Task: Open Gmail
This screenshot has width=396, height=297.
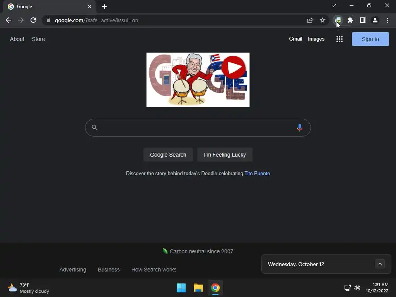Action: (295, 39)
